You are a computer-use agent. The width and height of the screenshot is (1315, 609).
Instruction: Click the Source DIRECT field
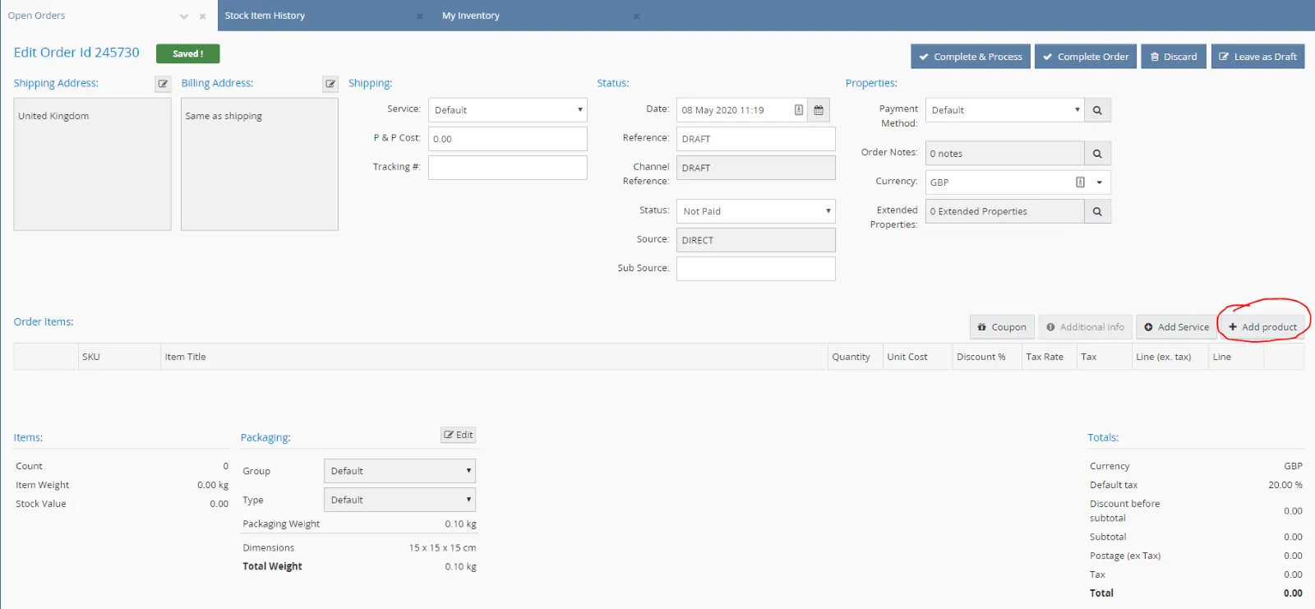click(756, 240)
